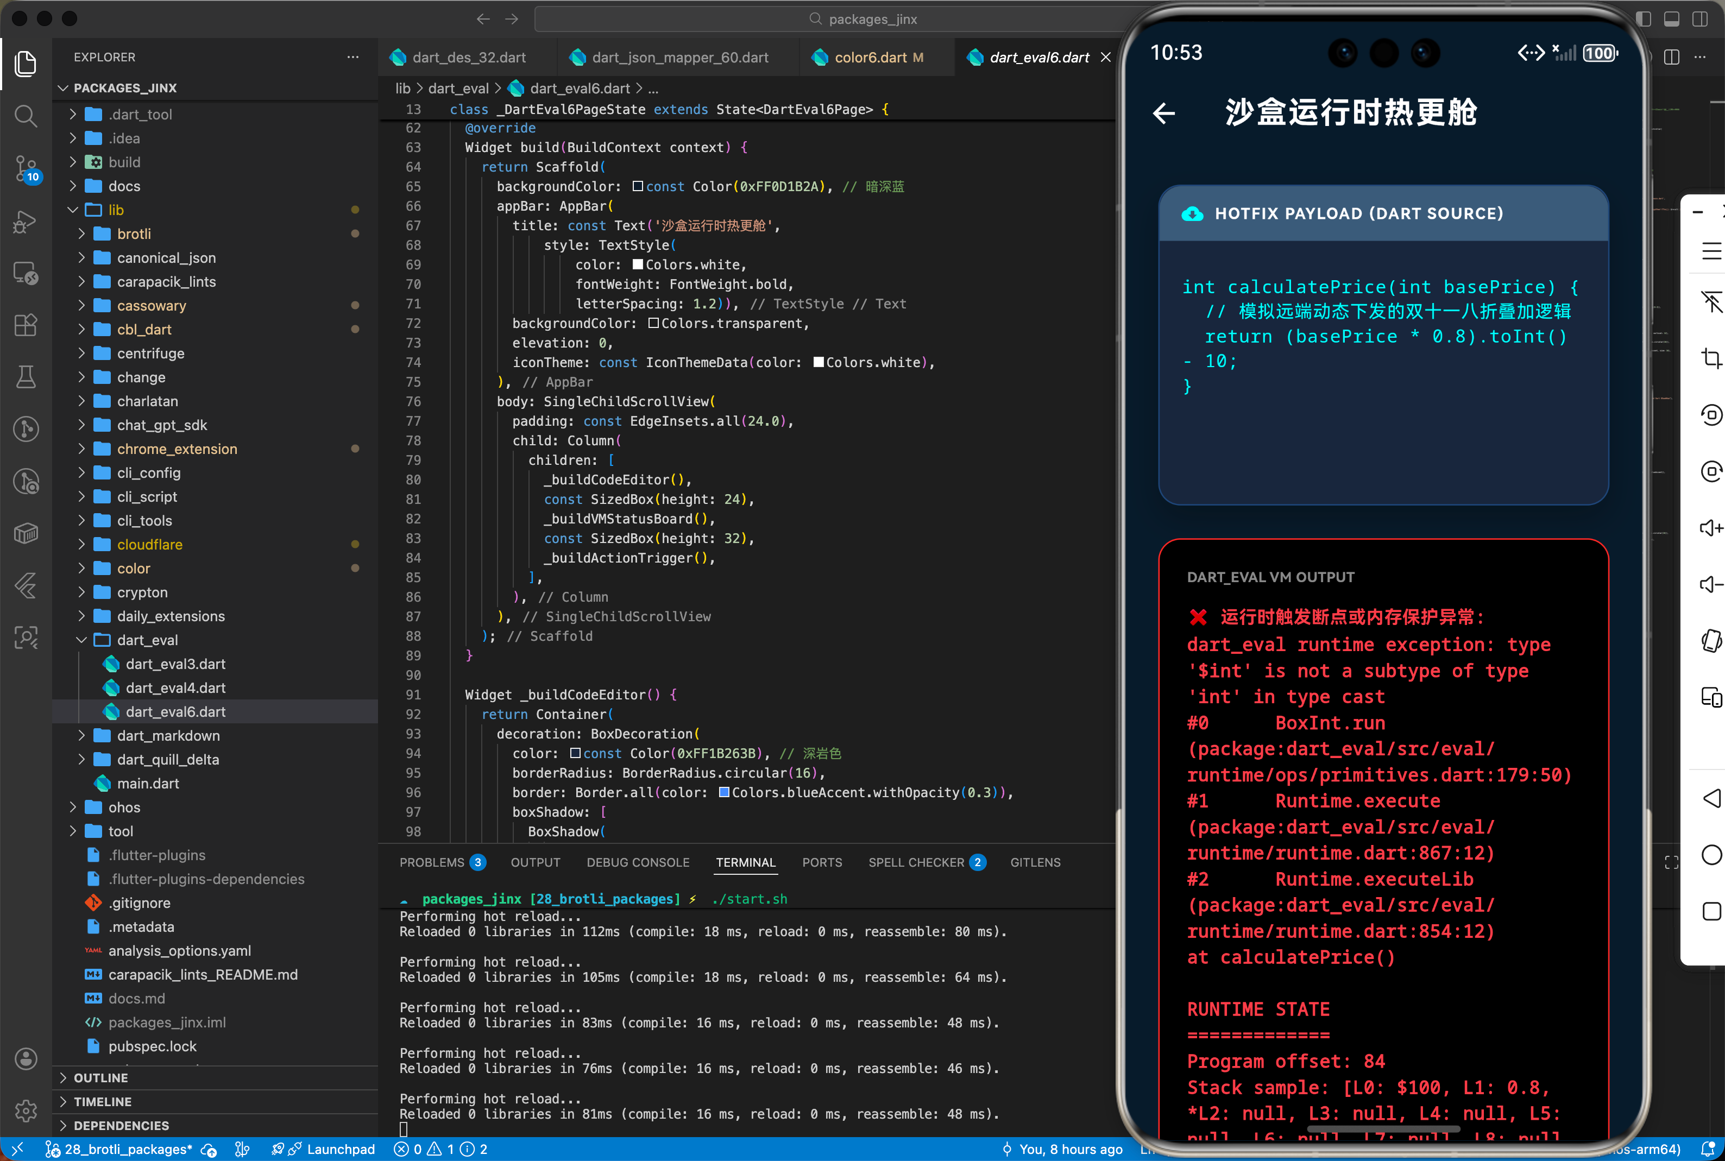The image size is (1725, 1161).
Task: Open the DEBUG CONSOLE panel tab
Action: point(638,862)
